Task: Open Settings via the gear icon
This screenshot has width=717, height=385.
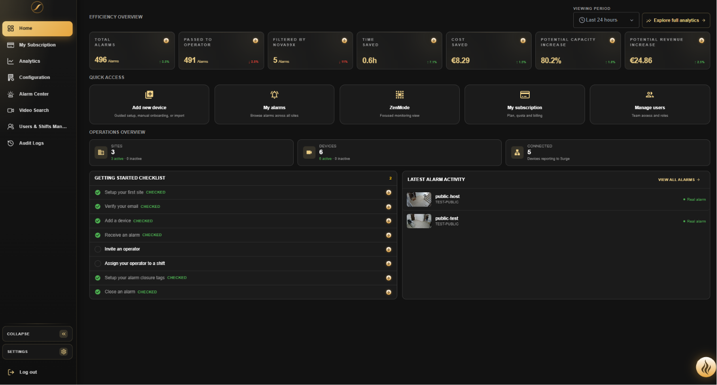Action: 64,351
